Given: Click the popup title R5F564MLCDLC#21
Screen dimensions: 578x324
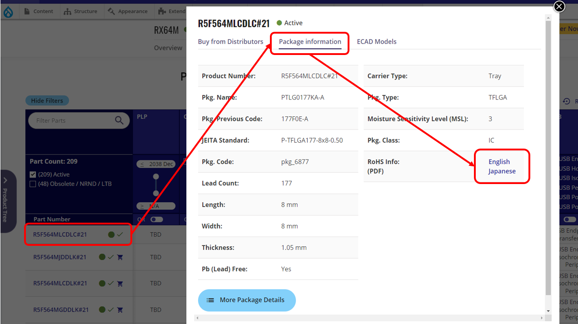Looking at the screenshot, I should [234, 24].
